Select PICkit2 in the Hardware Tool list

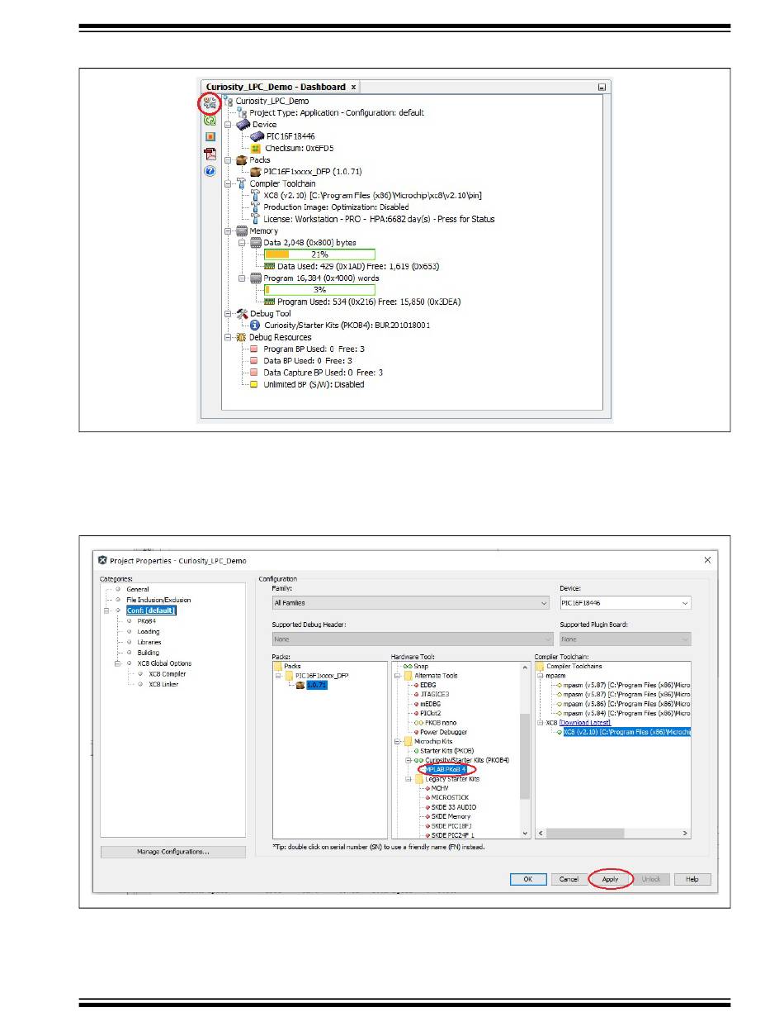[x=430, y=713]
